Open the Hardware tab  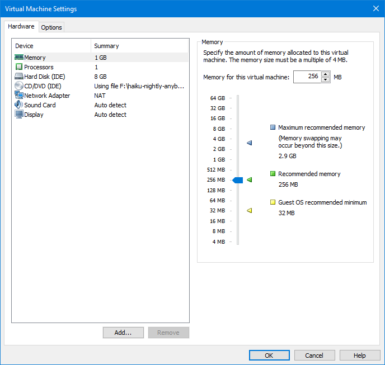tap(21, 27)
